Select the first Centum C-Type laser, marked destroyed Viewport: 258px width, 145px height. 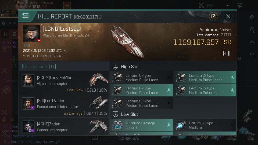(141, 78)
